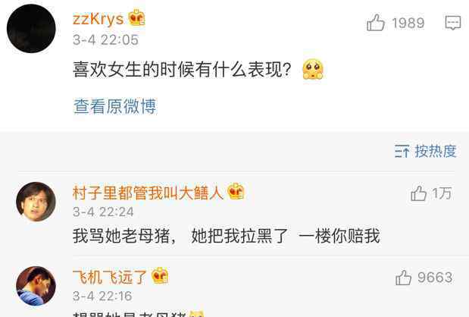This screenshot has width=469, height=317.
Task: Click the crown badge beside zzKrys
Action: [x=136, y=18]
